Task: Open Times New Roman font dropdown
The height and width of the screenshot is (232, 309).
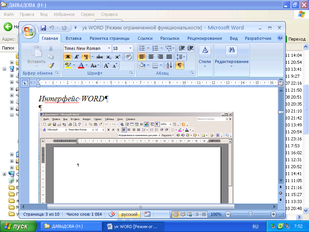Action: tap(109, 48)
